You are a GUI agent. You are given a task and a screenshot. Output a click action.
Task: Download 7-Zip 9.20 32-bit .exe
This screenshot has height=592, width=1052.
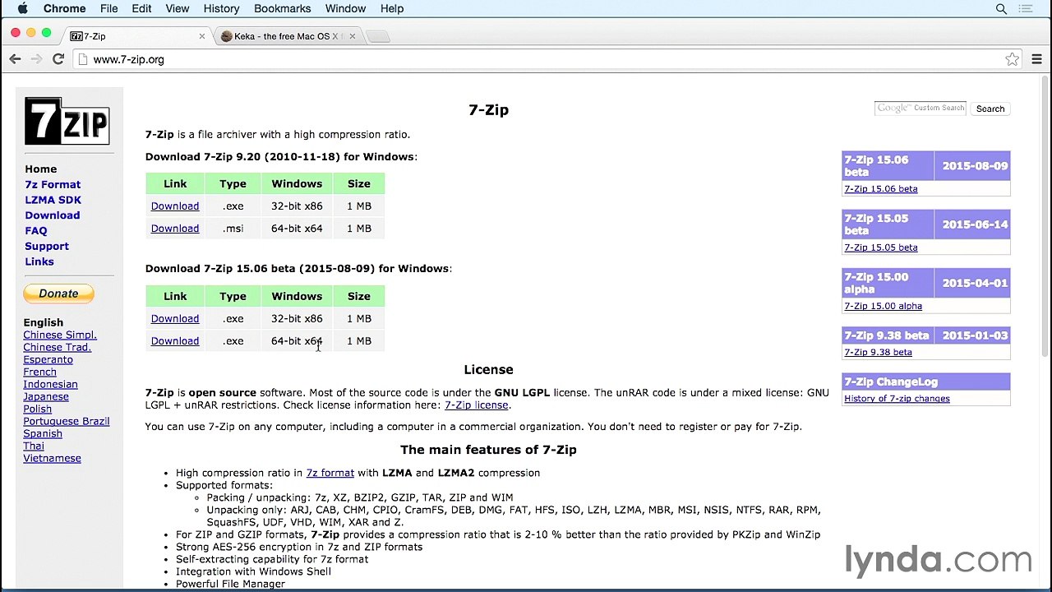click(x=175, y=206)
